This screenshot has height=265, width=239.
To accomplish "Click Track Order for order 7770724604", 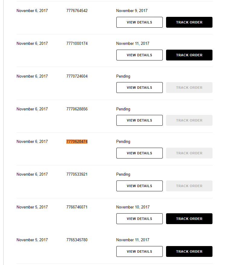I will (x=189, y=88).
